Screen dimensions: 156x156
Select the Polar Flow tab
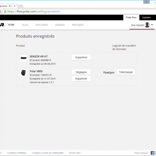pyautogui.click(x=131, y=17)
